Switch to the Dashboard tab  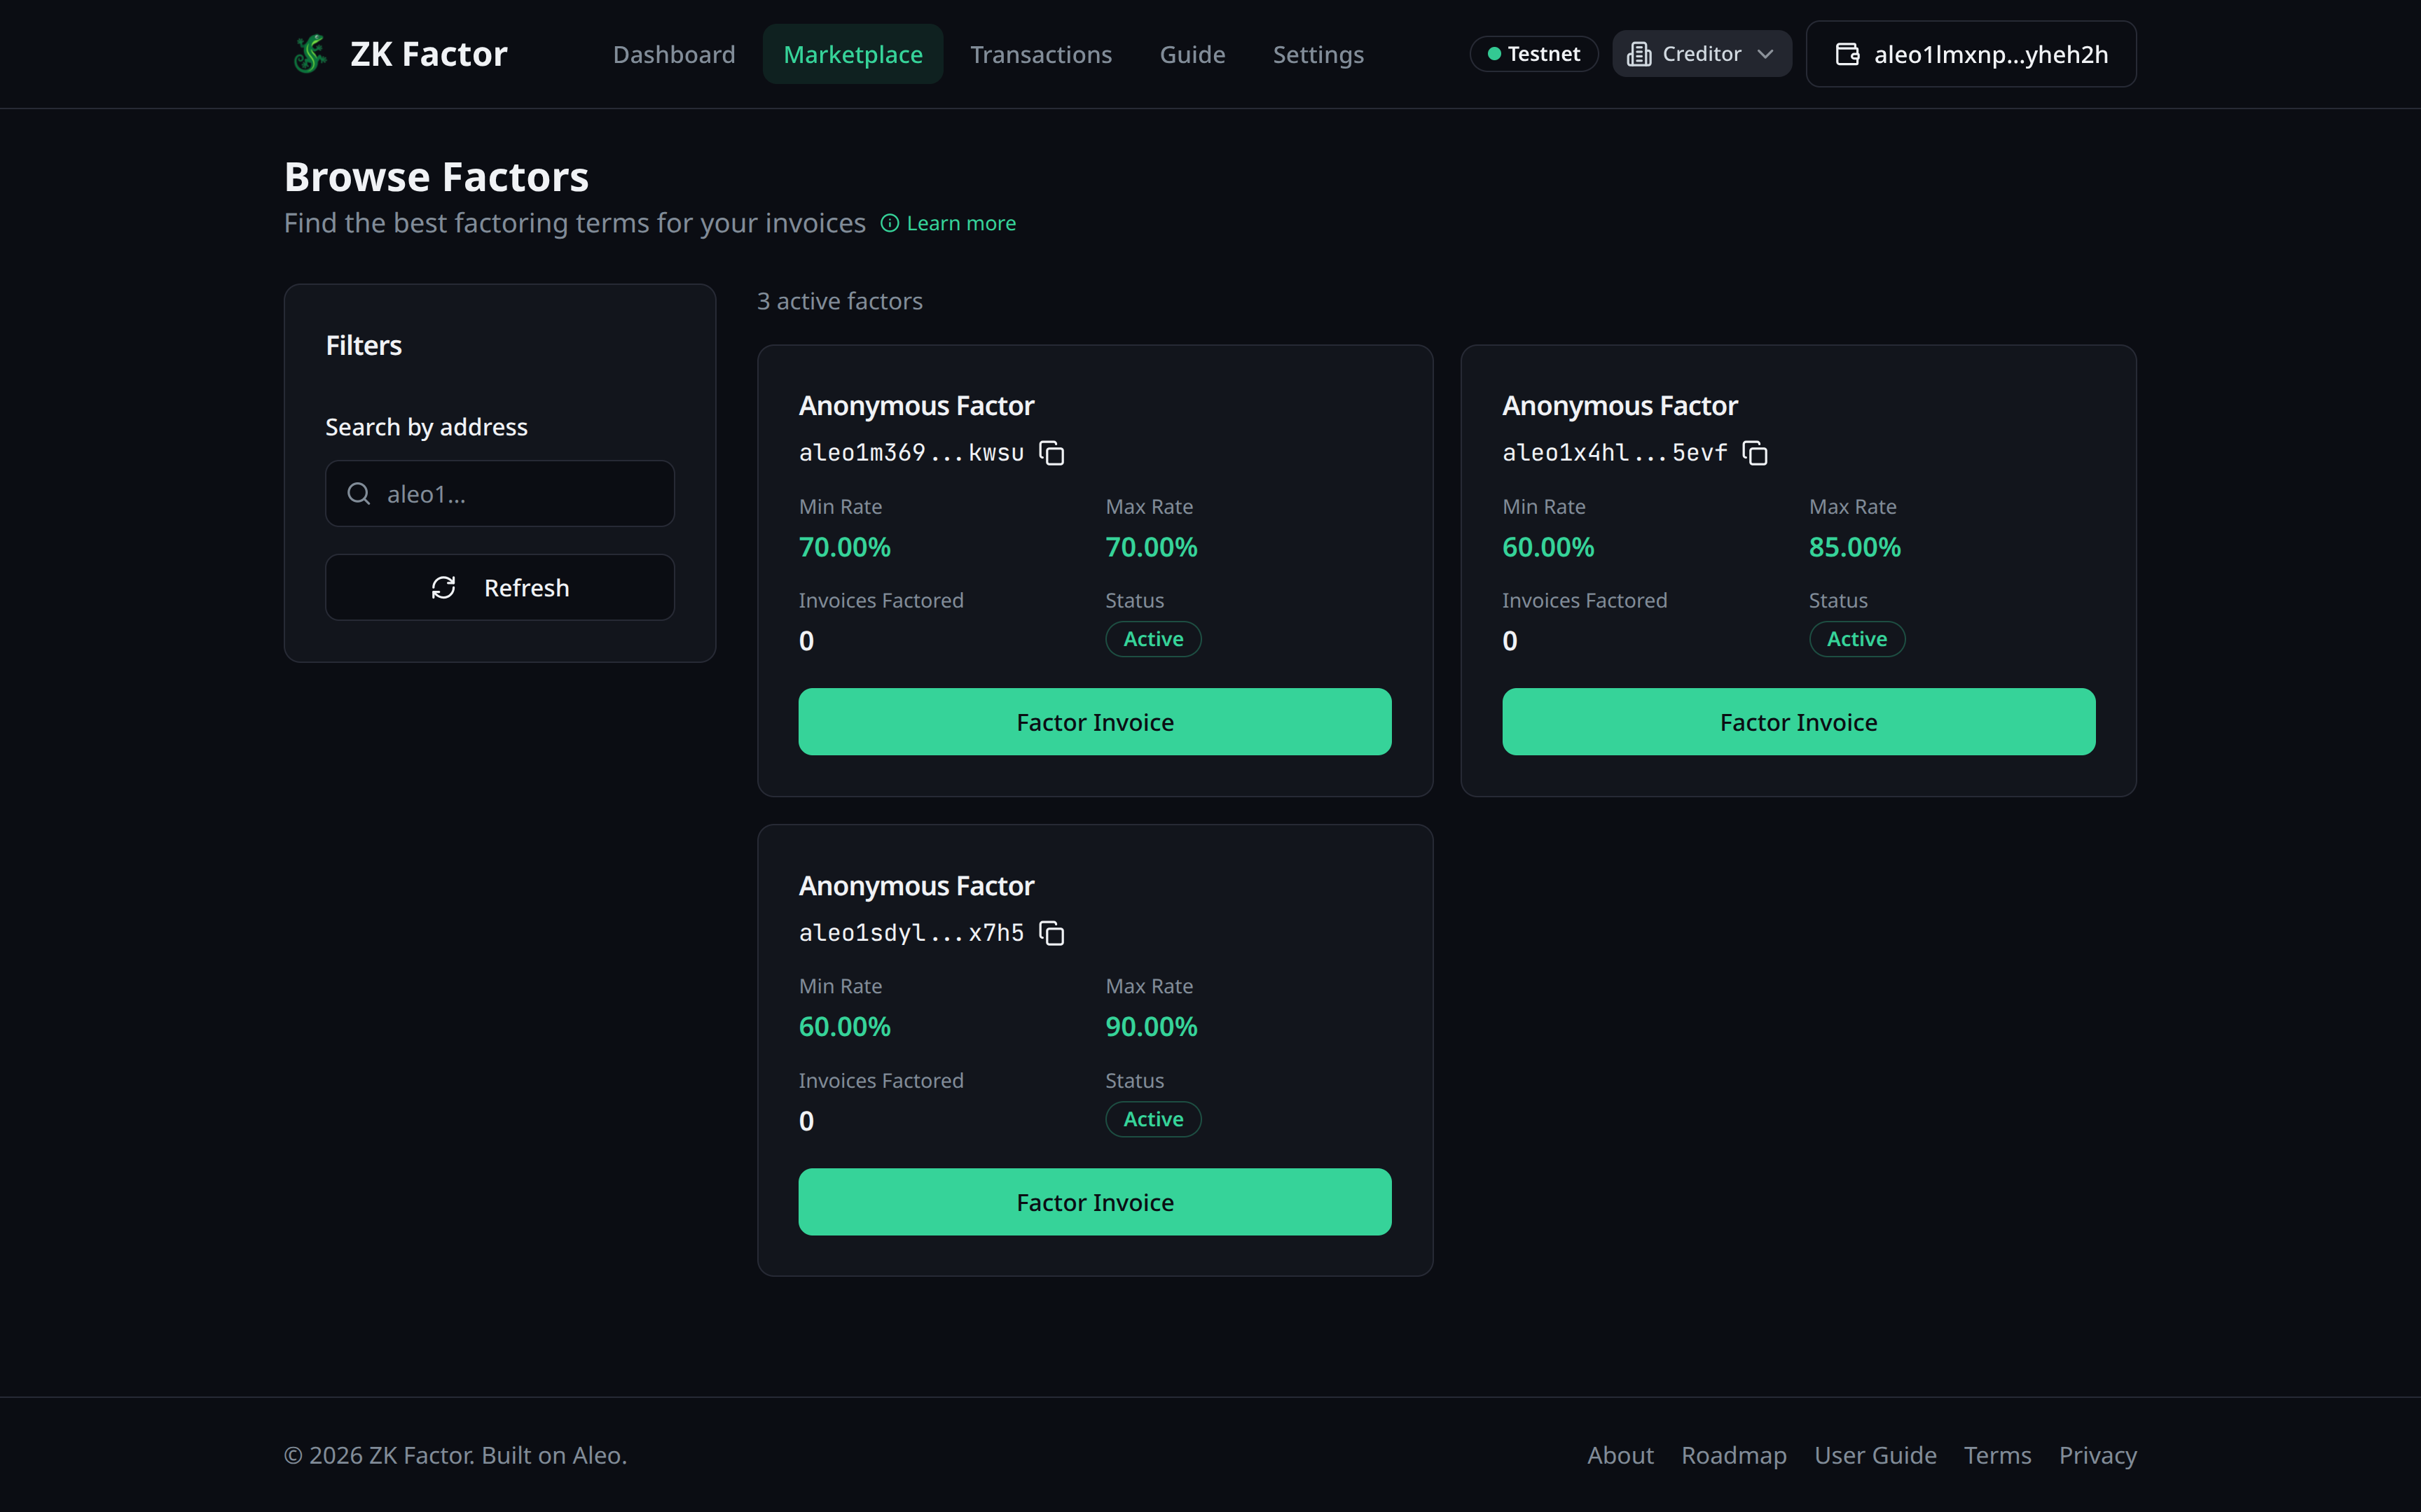(x=673, y=54)
